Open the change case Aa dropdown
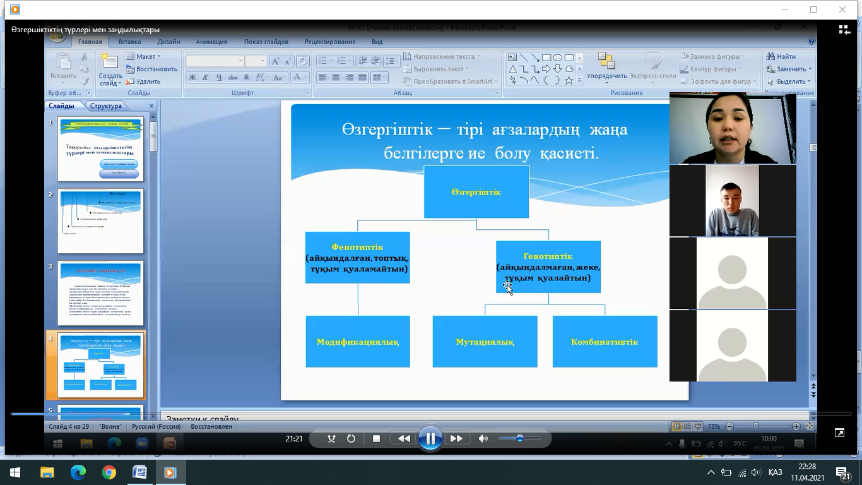 point(278,78)
